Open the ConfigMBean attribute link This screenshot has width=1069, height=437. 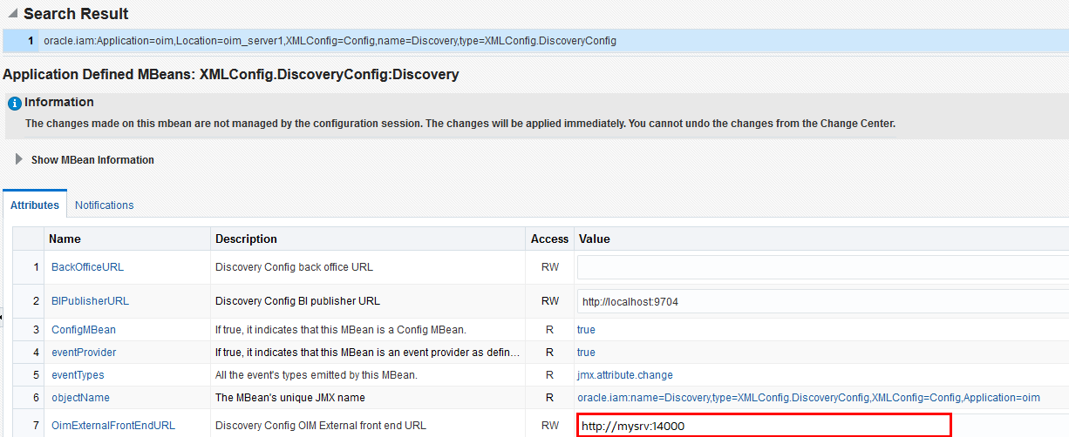pyautogui.click(x=83, y=330)
